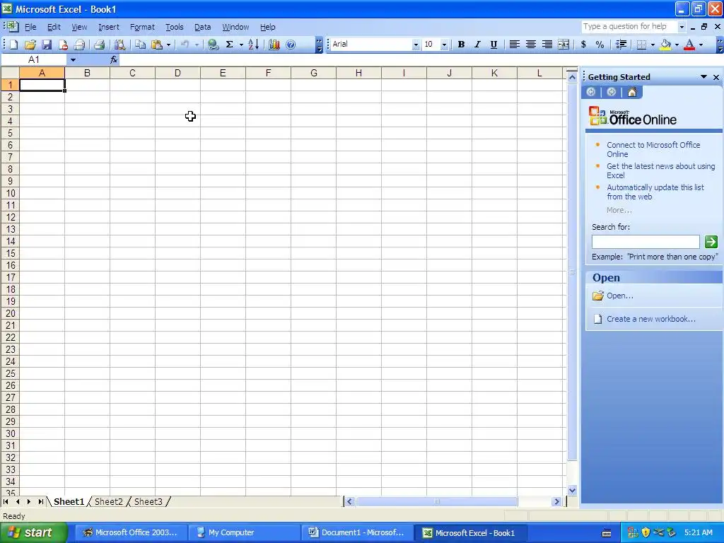The width and height of the screenshot is (724, 543).
Task: Click the E-mail toolbar icon
Action: [x=80, y=45]
